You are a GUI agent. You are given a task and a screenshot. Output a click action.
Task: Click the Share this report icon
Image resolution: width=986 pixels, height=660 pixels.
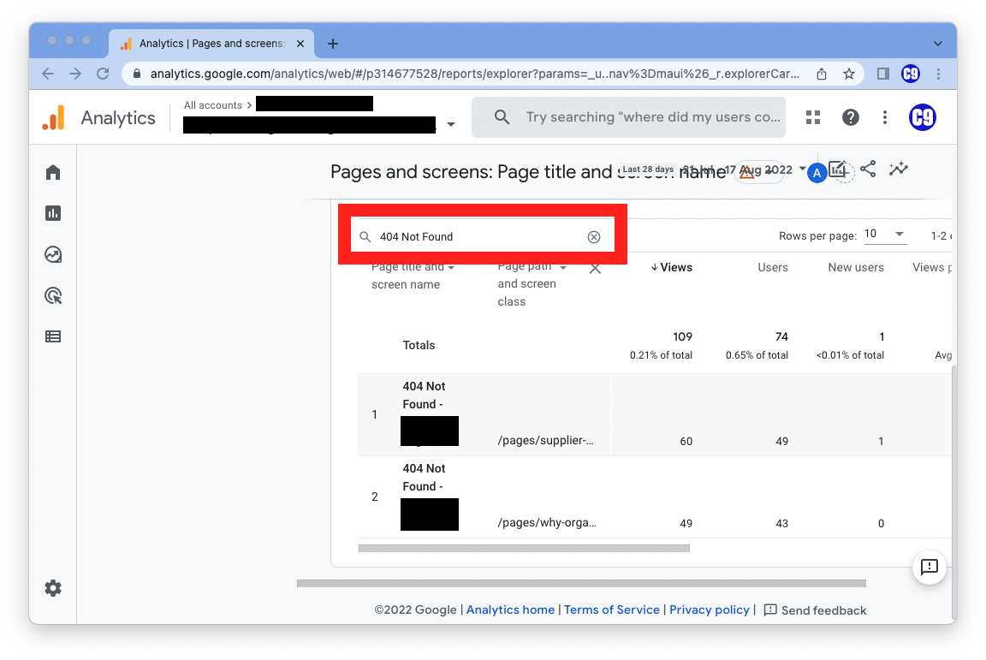click(x=868, y=169)
